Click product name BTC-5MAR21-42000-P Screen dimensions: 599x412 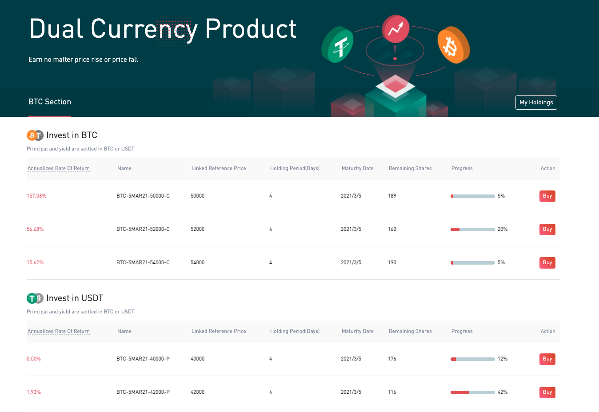(143, 392)
